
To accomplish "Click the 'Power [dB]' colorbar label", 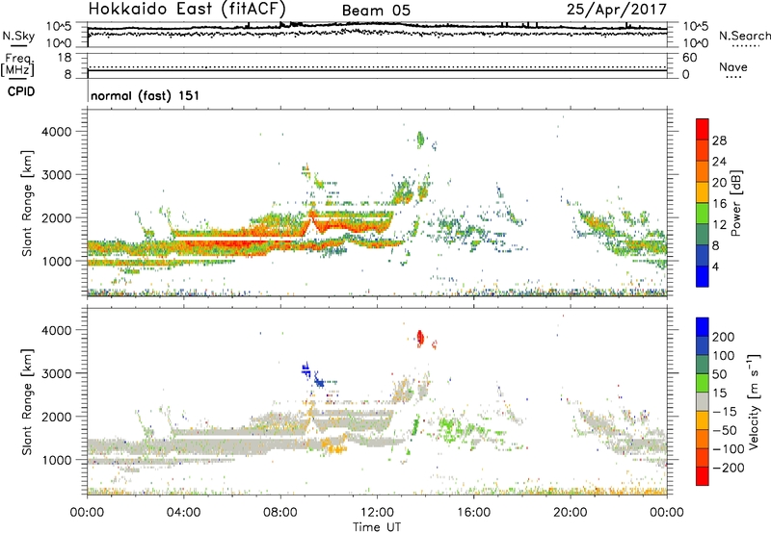I will [x=735, y=203].
